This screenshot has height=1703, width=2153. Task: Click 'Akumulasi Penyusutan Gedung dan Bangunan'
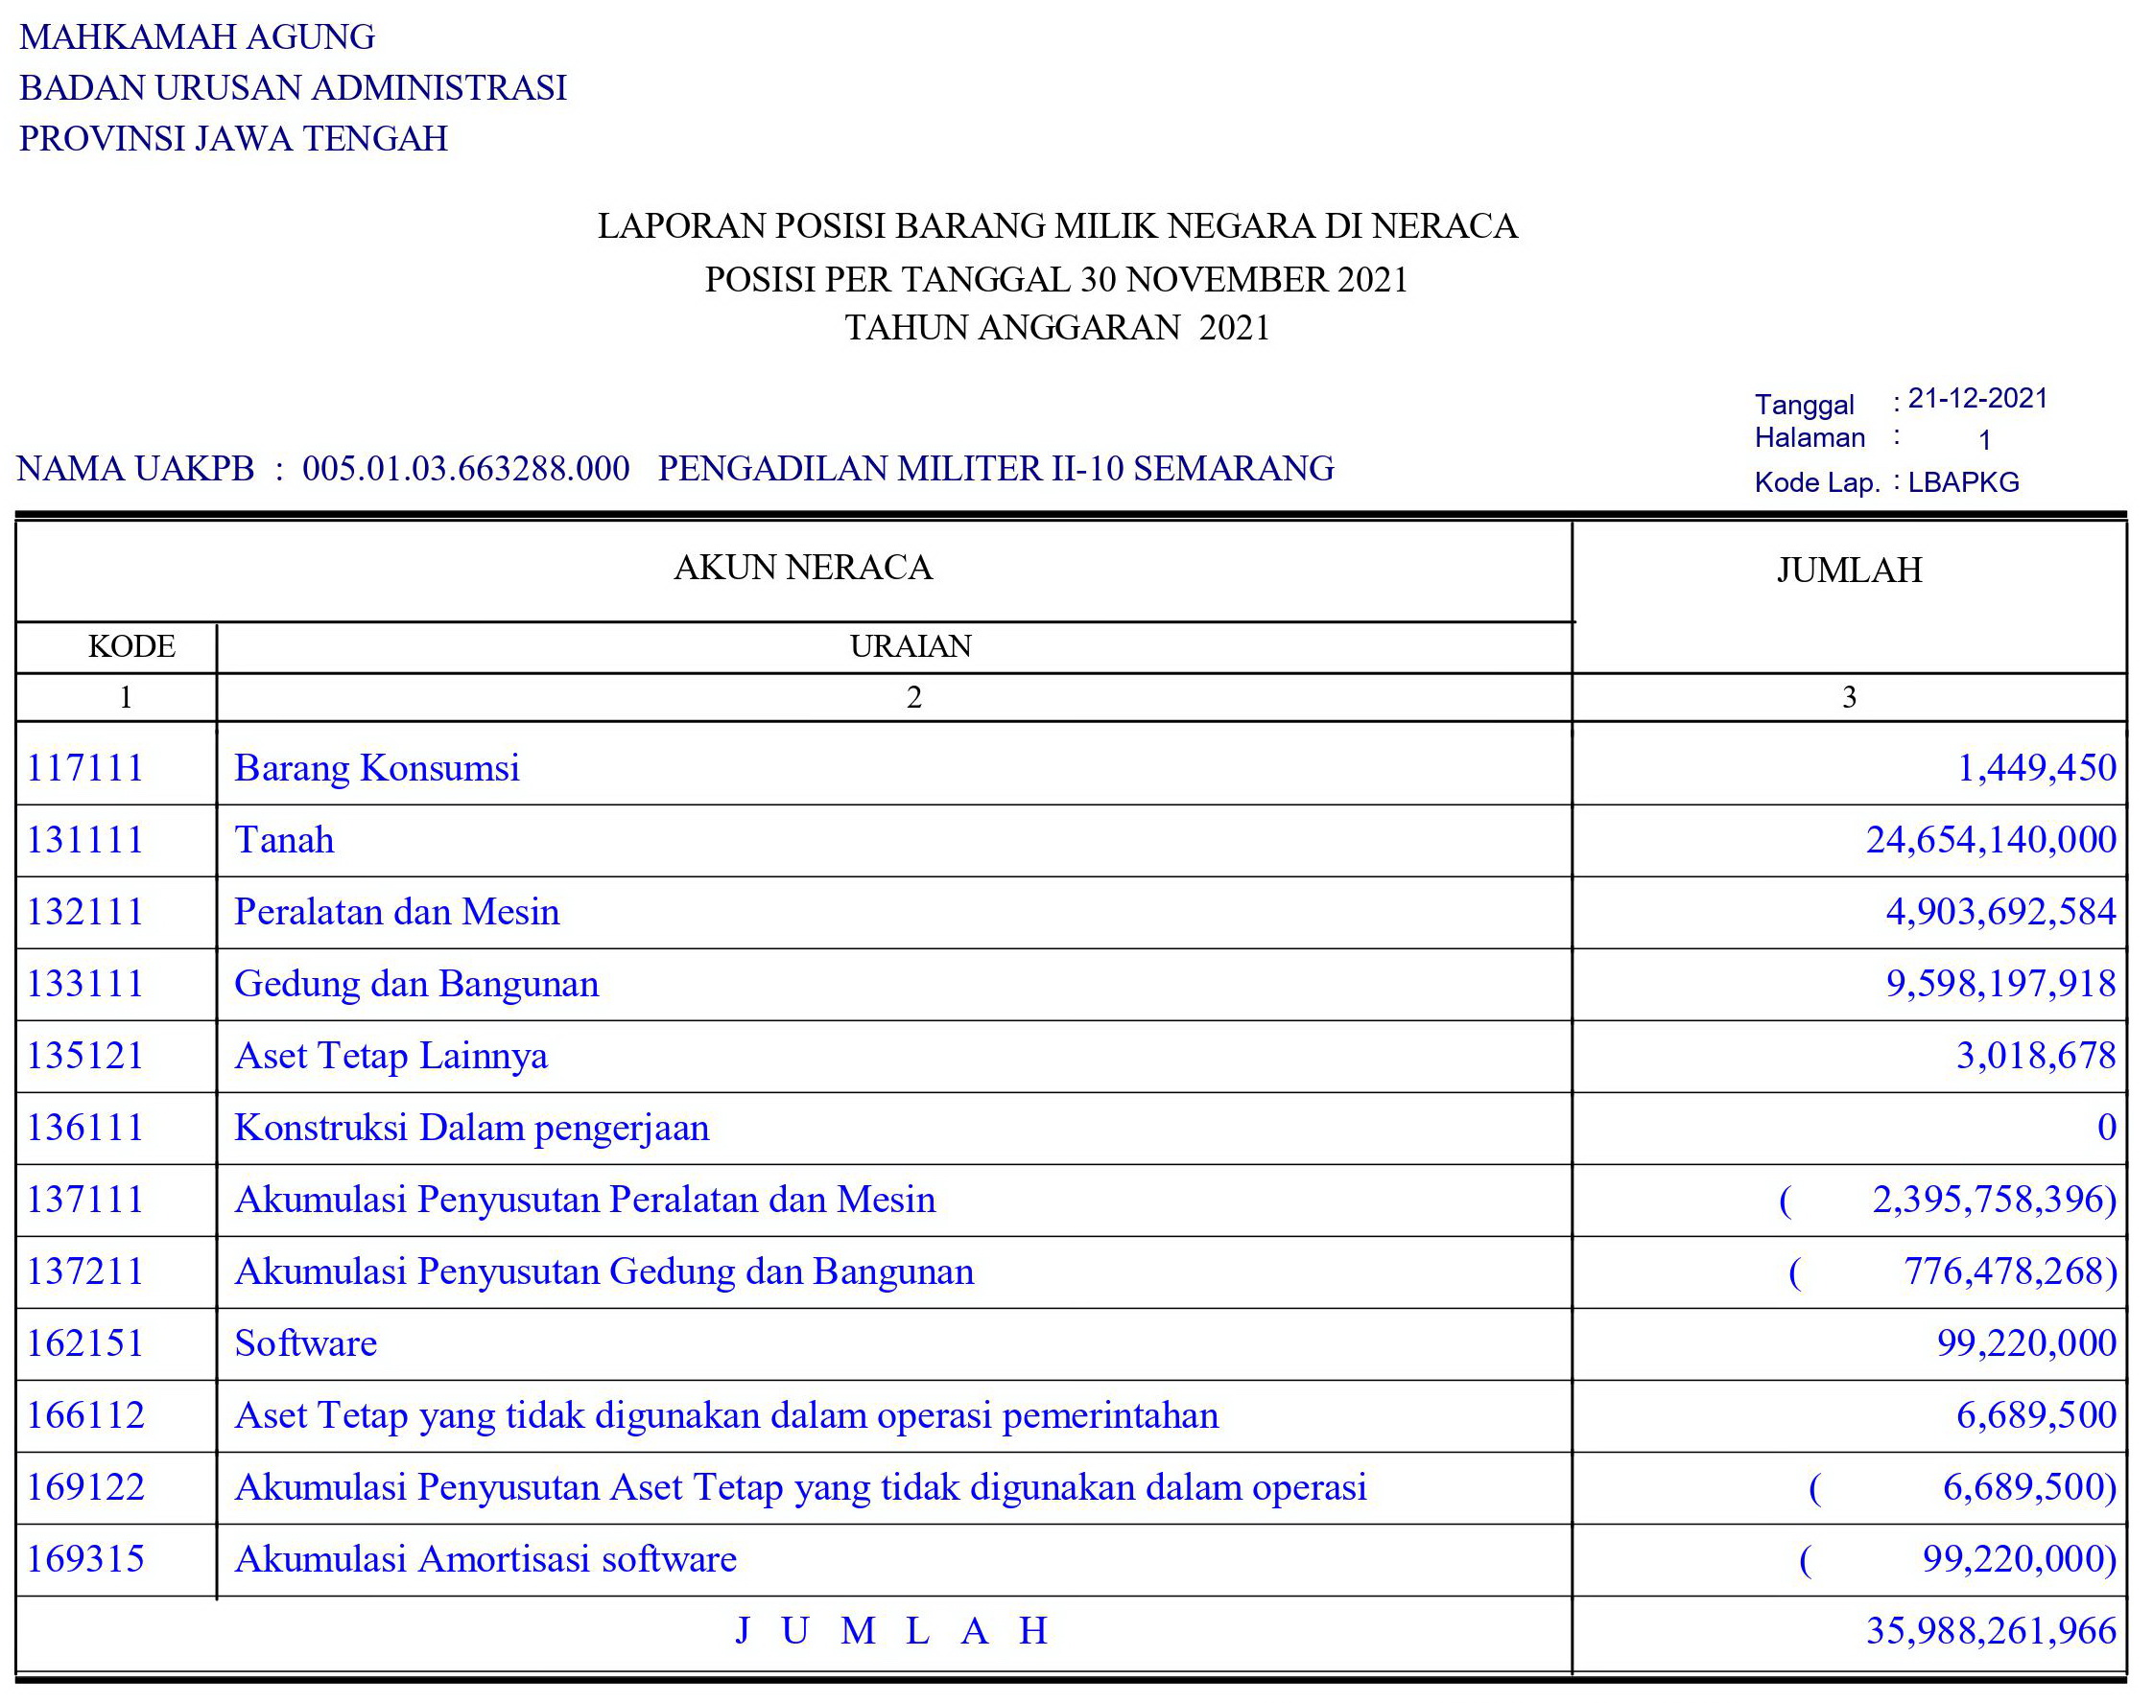click(x=604, y=1272)
